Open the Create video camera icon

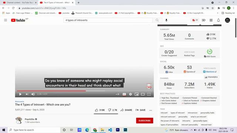203,20
